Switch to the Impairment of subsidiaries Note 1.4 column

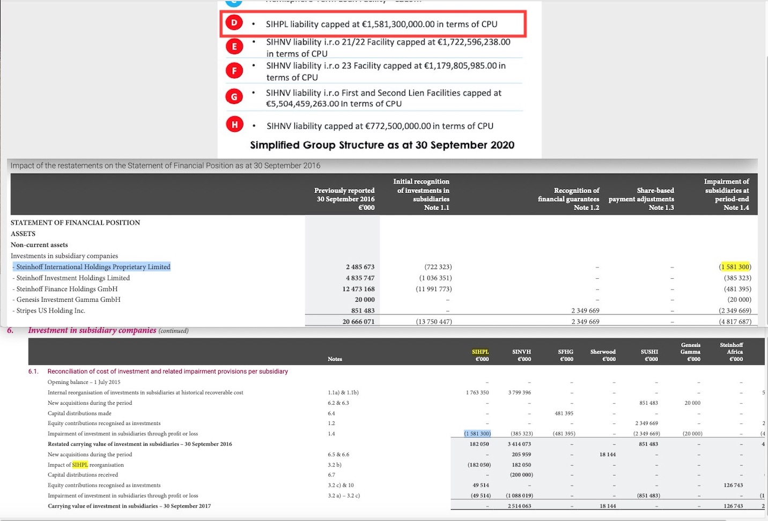coord(727,194)
